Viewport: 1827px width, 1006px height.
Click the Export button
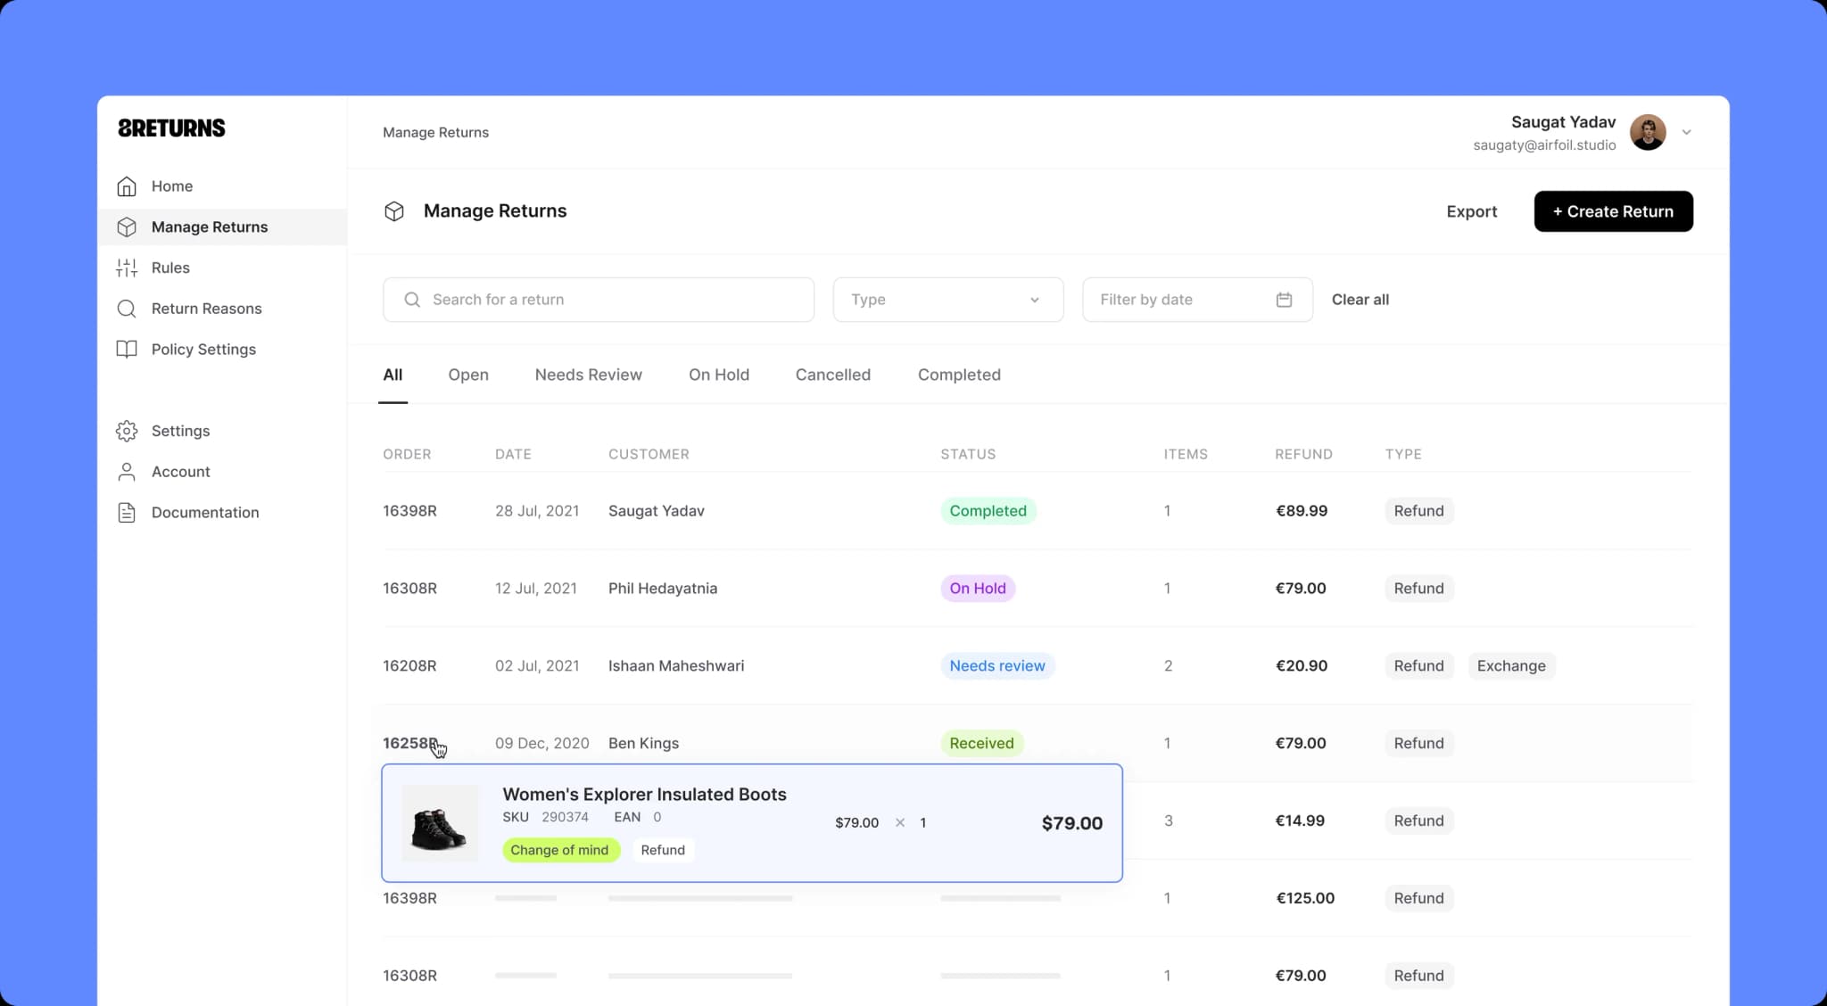tap(1471, 211)
